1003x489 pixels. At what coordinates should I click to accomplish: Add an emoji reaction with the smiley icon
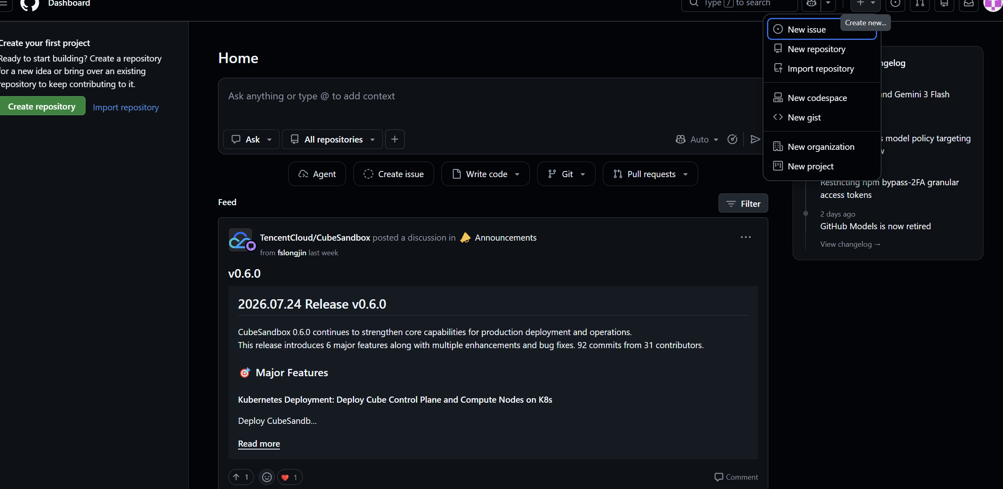click(x=267, y=477)
